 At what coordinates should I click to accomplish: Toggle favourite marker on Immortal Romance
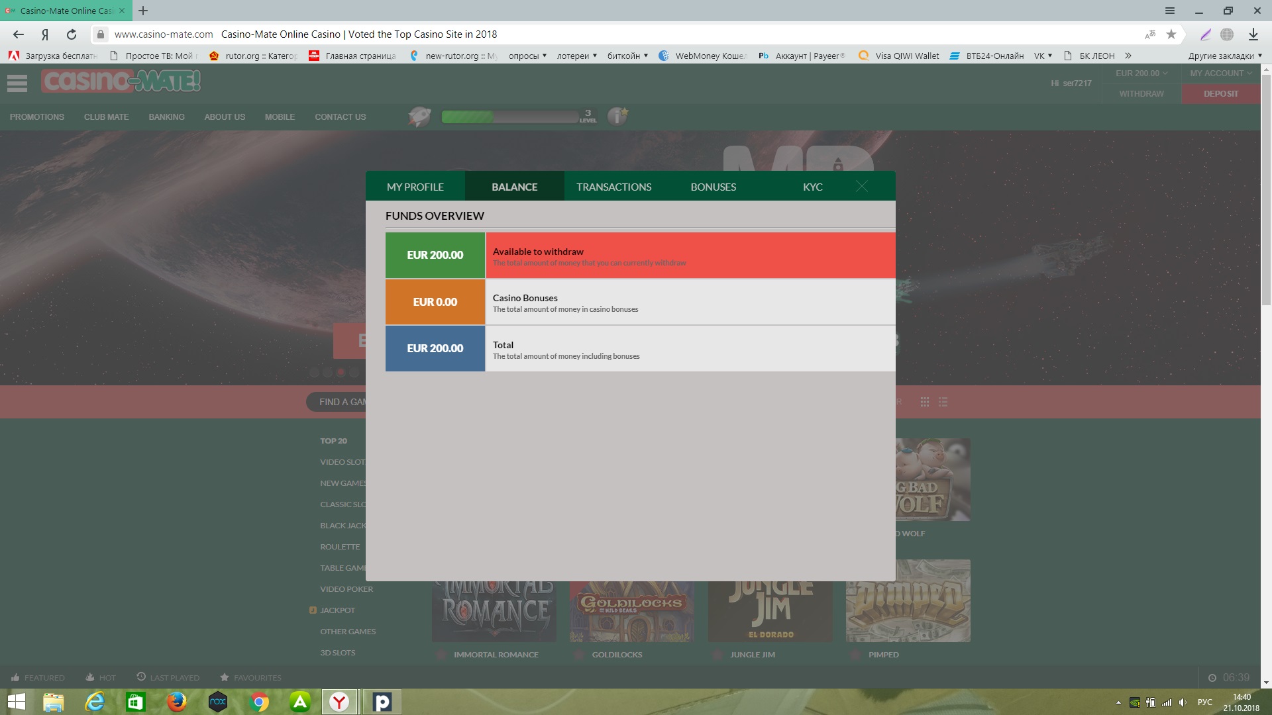441,655
